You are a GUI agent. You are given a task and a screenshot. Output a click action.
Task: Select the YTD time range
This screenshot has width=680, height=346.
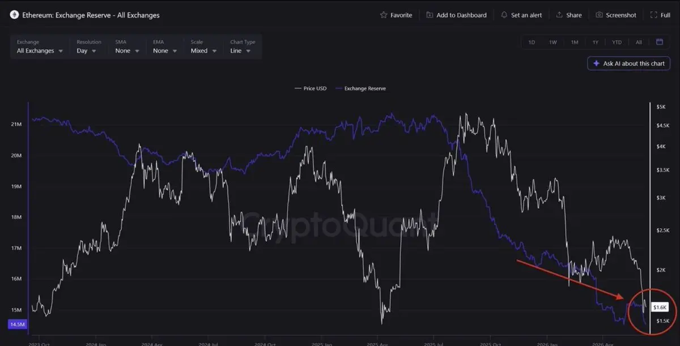tap(617, 42)
